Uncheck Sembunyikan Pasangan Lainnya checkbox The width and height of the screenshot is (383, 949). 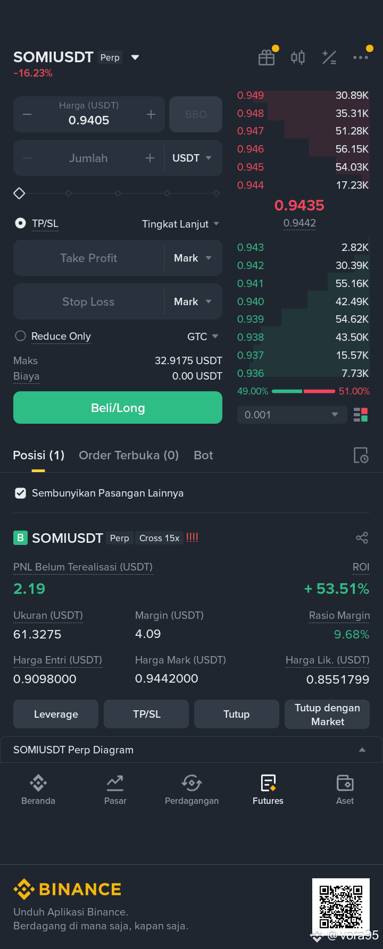point(20,493)
